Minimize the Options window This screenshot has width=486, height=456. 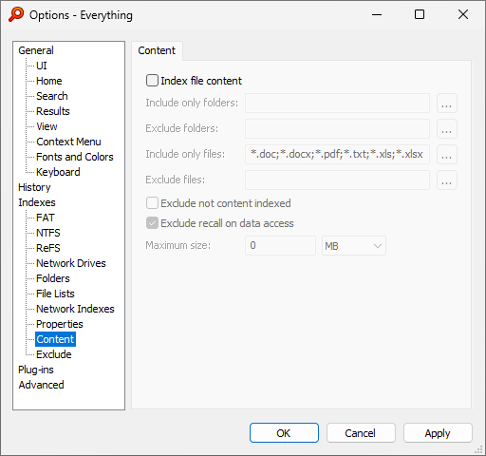377,14
